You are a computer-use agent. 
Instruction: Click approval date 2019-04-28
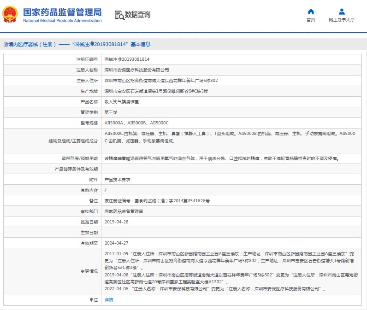[116, 222]
